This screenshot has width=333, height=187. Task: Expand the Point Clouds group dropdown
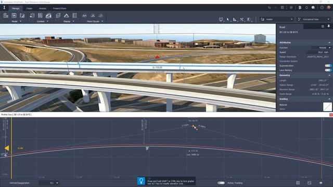[103, 21]
